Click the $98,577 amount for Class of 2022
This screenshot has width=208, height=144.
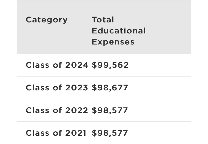(110, 110)
